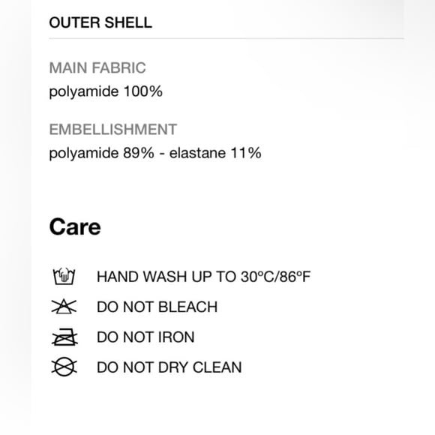Viewport: 435px width, 435px height.
Task: Click HAND WASH UP TO 30°C/86°F text
Action: [204, 277]
